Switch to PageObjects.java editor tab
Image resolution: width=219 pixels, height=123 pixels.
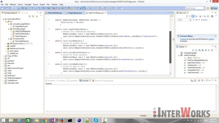[74, 13]
